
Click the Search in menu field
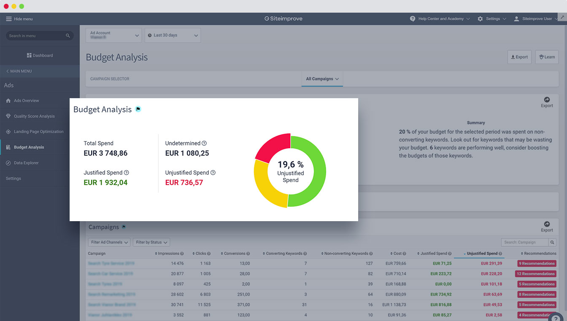click(x=36, y=36)
